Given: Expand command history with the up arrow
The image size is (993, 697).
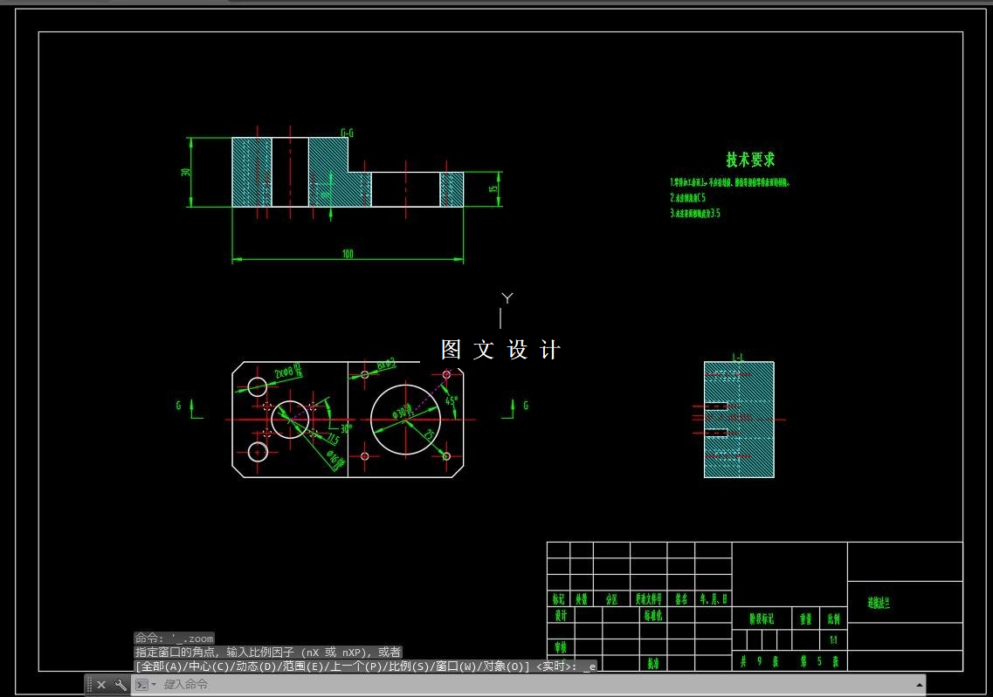Looking at the screenshot, I should (x=919, y=684).
